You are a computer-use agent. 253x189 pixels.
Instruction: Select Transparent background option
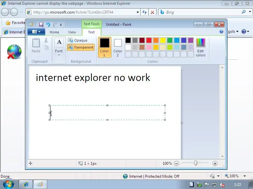tap(81, 47)
